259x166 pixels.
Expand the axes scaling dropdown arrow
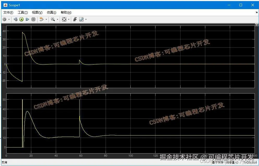69,20
